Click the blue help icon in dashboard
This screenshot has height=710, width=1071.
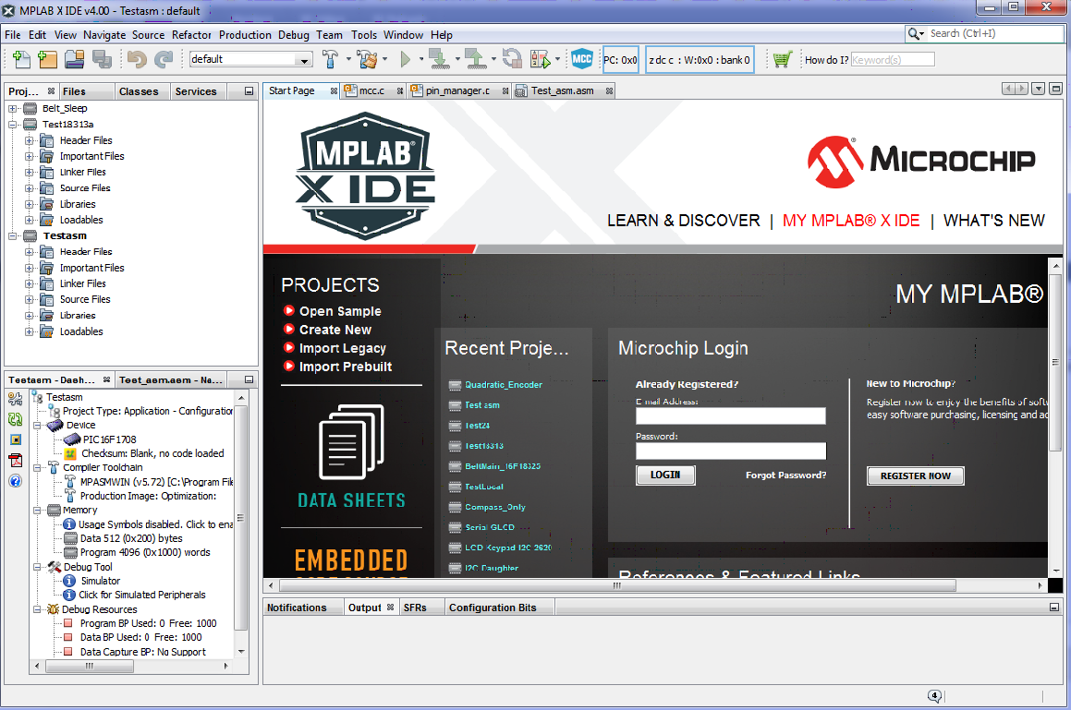pyautogui.click(x=15, y=481)
